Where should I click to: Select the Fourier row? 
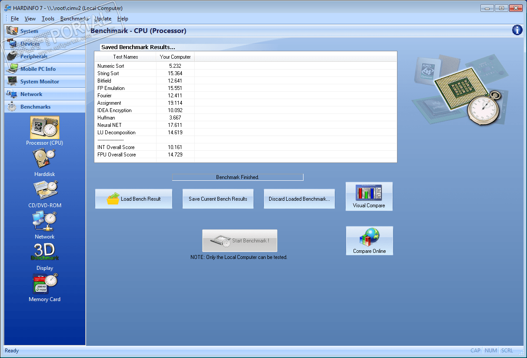246,96
